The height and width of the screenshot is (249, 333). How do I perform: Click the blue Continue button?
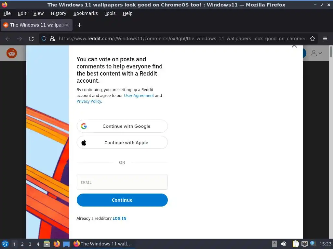coord(122,200)
